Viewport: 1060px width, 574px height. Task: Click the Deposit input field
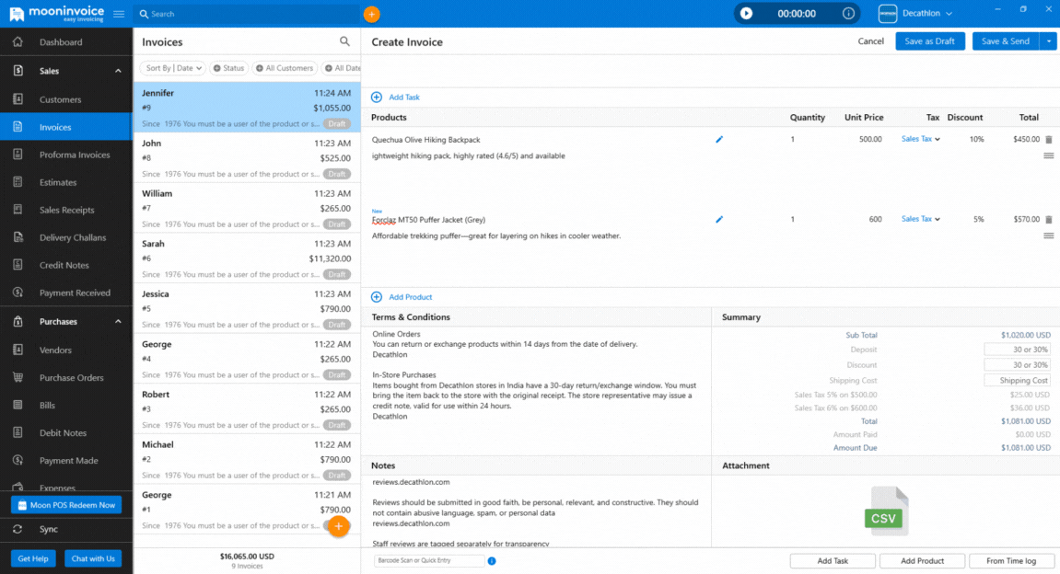[1018, 350]
